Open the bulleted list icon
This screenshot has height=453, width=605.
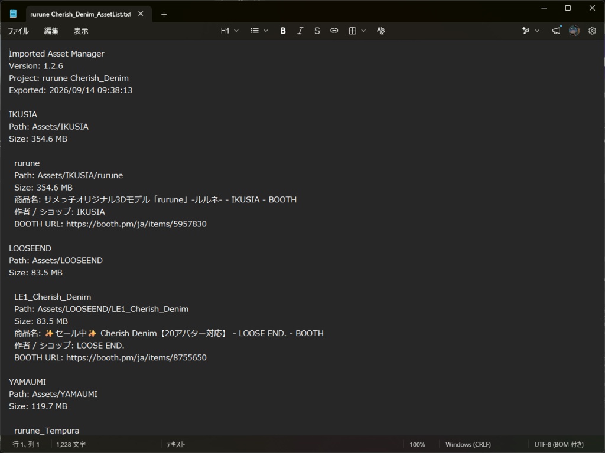coord(255,31)
